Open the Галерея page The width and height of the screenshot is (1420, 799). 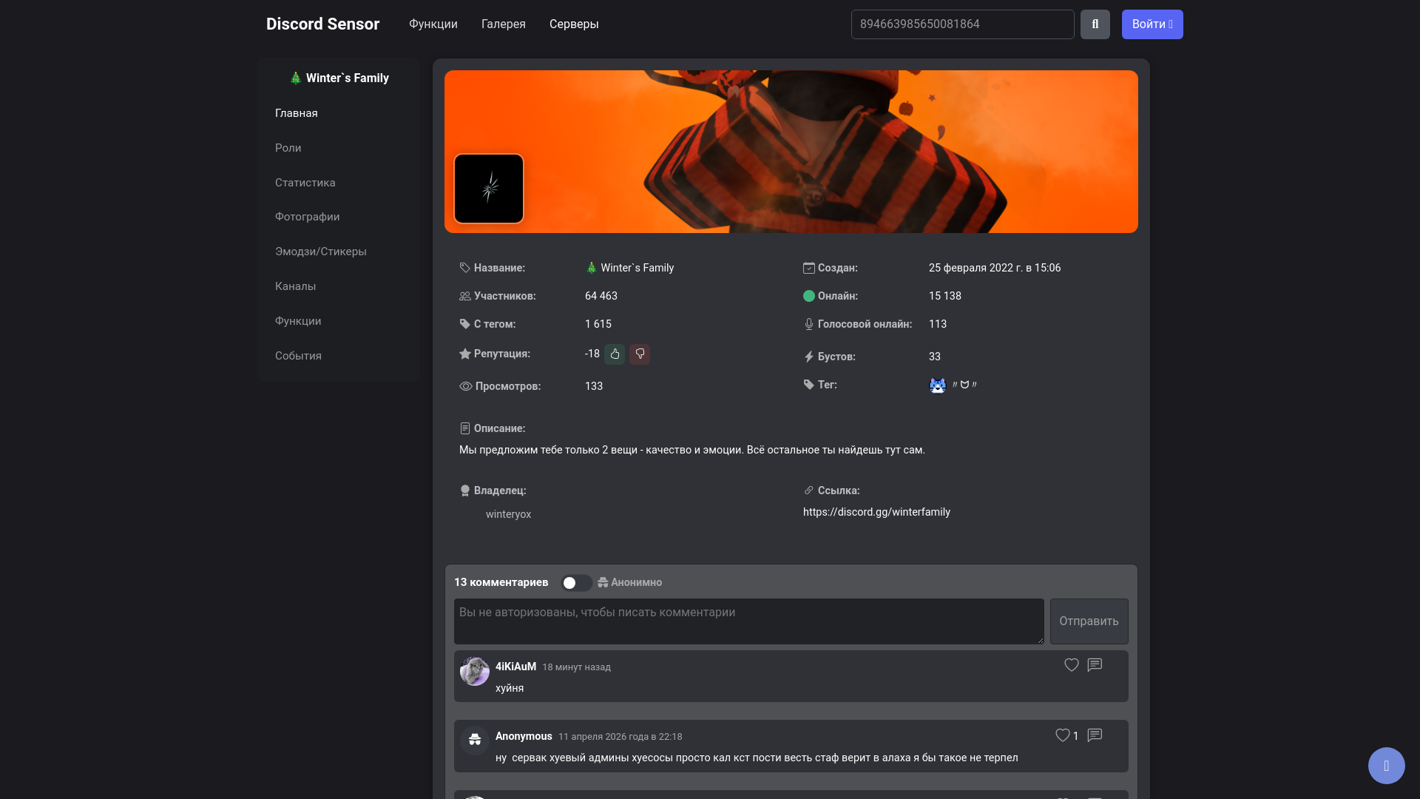coord(504,24)
